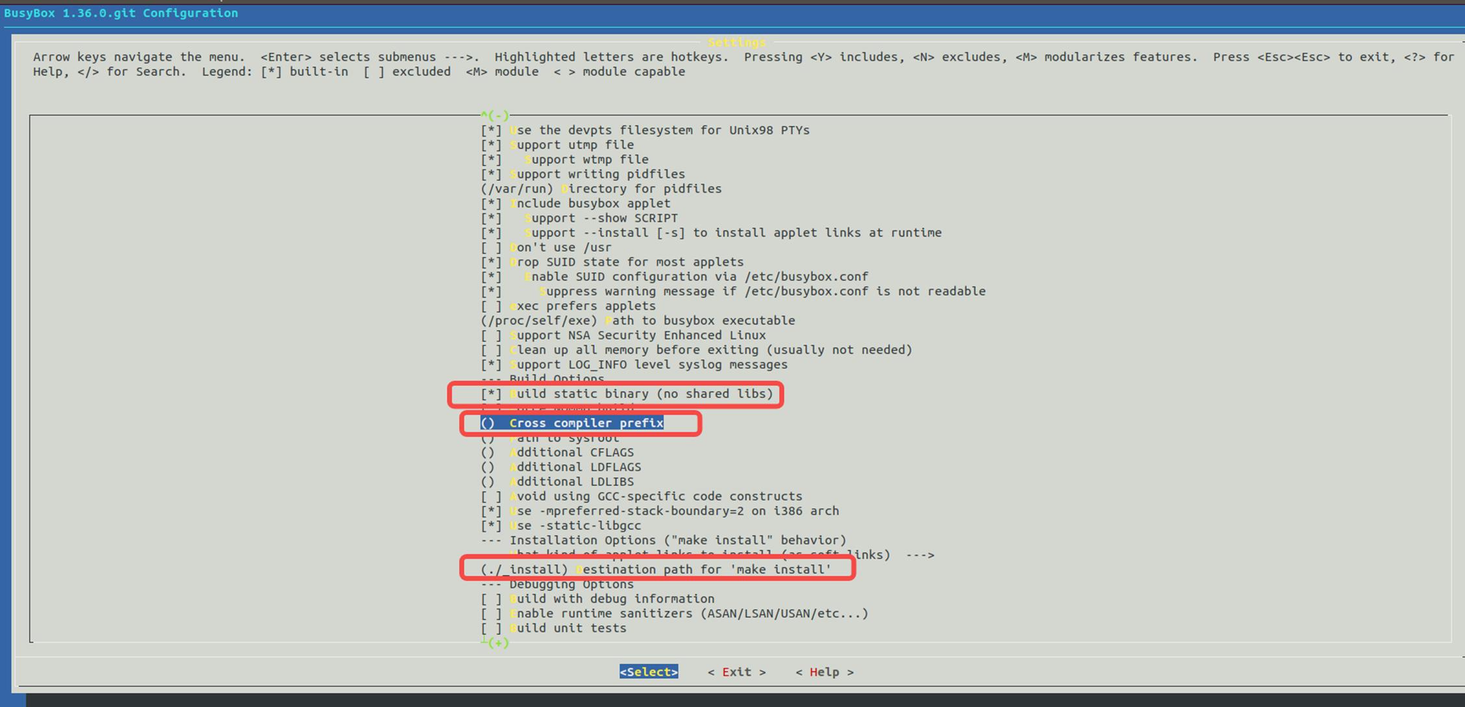Click the <Select> button
The image size is (1465, 707).
[x=649, y=672]
